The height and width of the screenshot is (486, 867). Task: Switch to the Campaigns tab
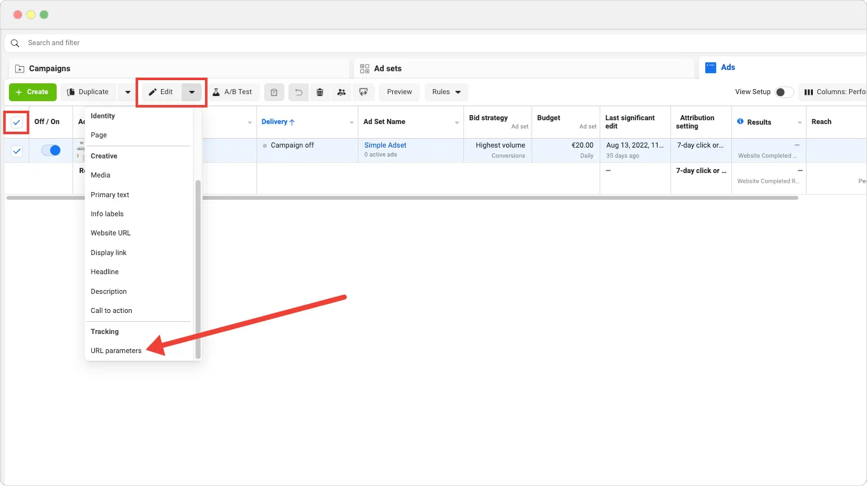pos(180,69)
